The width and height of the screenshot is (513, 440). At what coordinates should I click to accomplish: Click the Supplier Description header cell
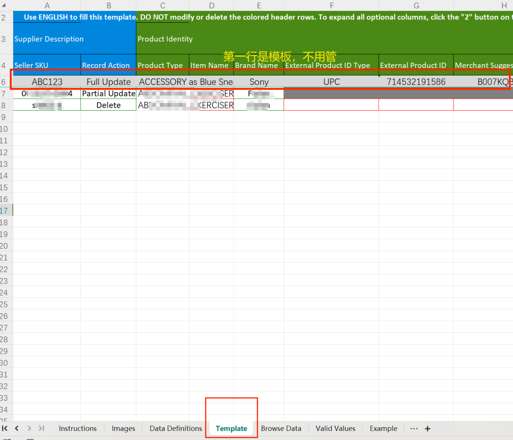tap(75, 38)
